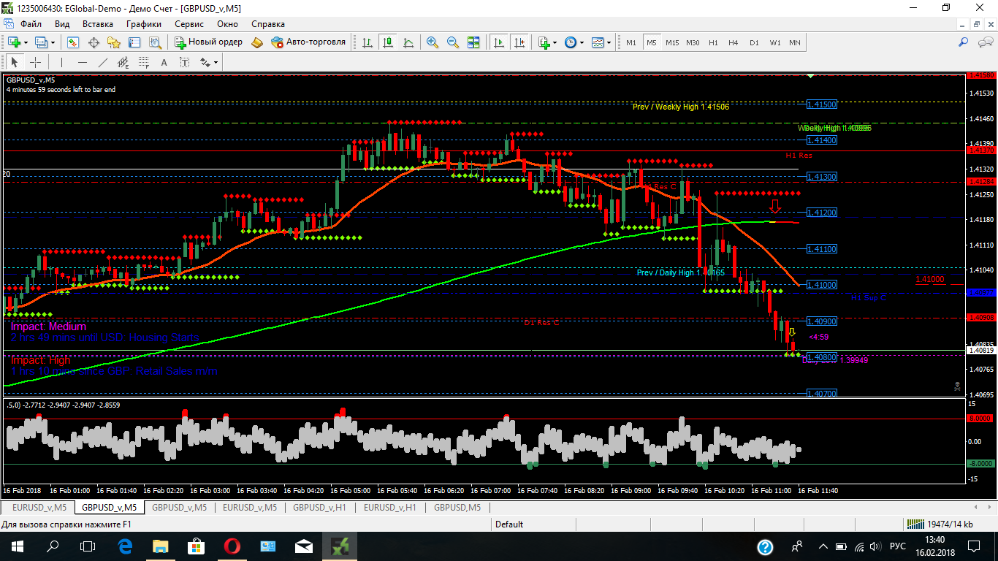Open the Navigator folder-star icon
Viewport: 998px width, 561px height.
pyautogui.click(x=113, y=42)
